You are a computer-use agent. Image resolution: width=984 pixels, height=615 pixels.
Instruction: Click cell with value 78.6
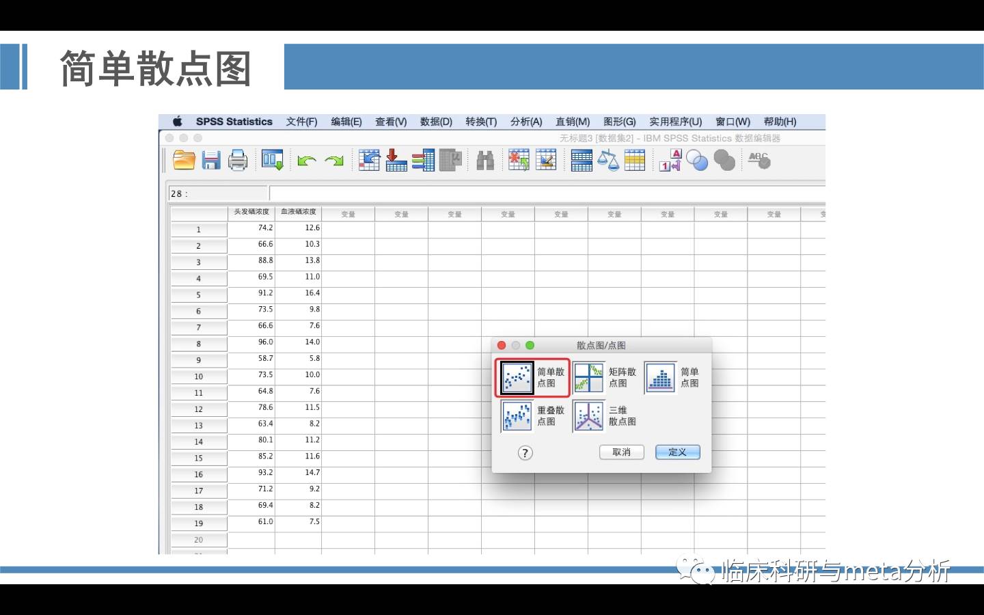tap(251, 408)
